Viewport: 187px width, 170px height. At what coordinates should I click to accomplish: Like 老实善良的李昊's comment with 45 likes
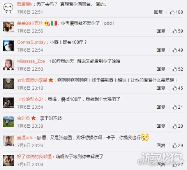178,88
